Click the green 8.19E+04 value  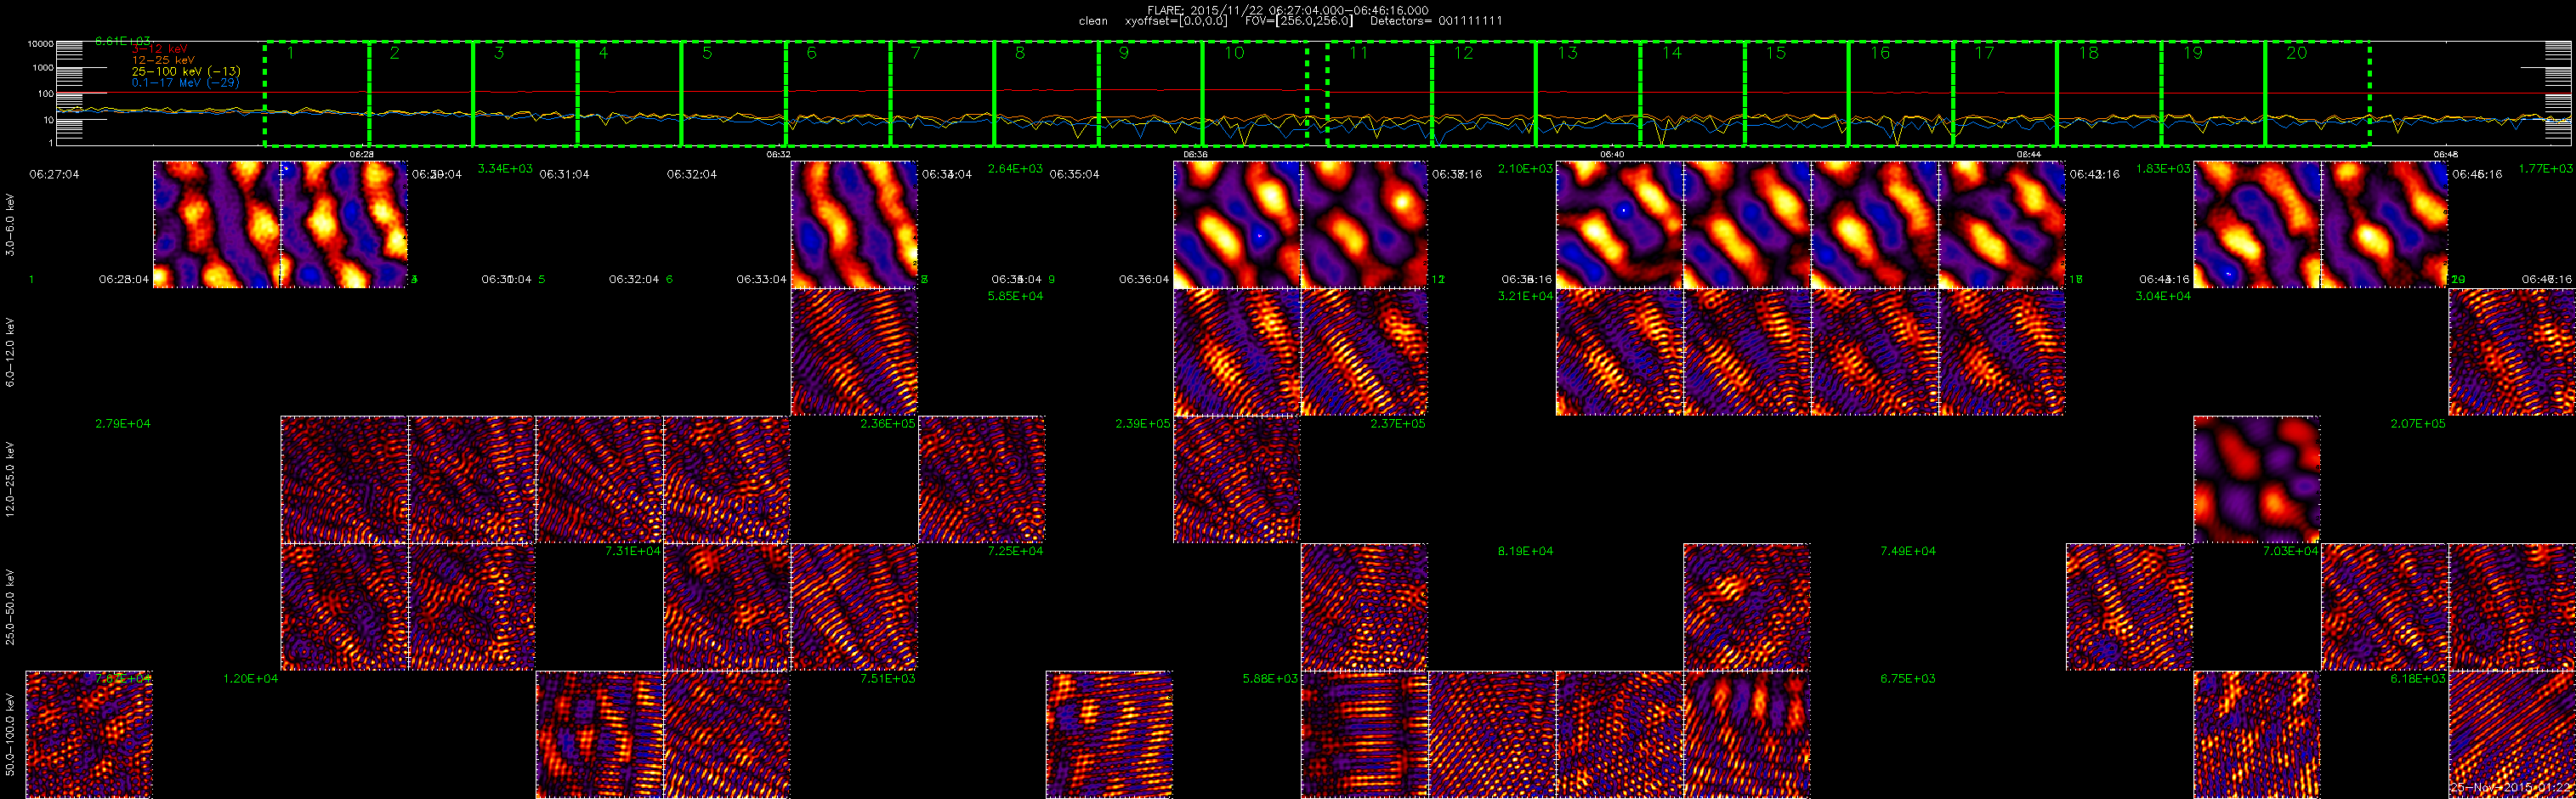point(1525,551)
